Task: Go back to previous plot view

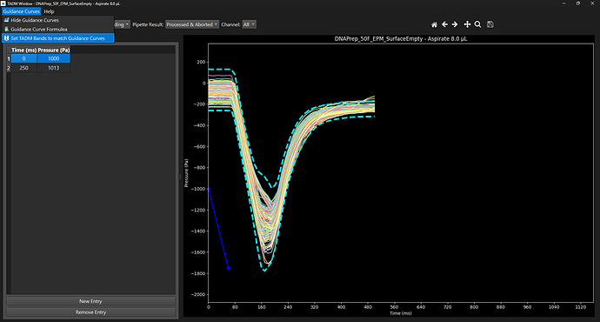Action: [x=444, y=24]
